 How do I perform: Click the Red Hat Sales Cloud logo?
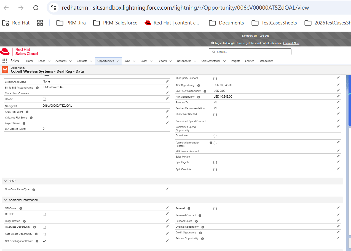point(19,52)
